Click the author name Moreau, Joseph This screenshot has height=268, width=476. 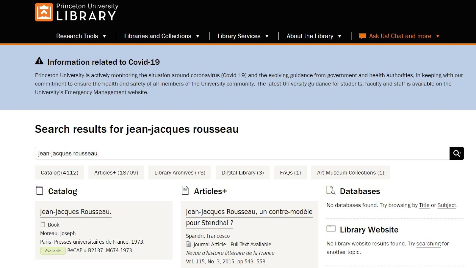[x=58, y=233]
